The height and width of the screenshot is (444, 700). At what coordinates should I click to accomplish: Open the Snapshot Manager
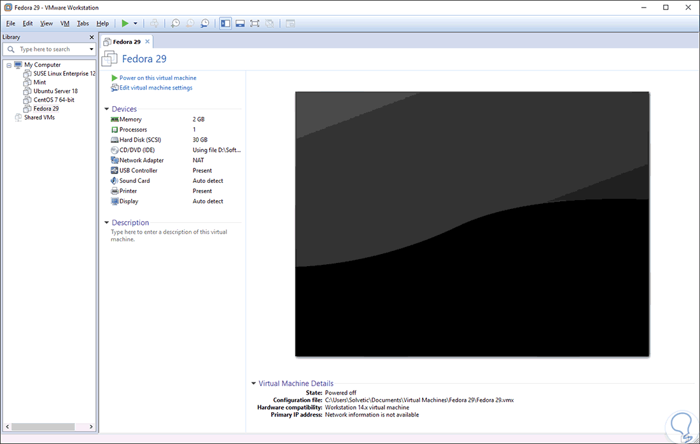point(205,23)
